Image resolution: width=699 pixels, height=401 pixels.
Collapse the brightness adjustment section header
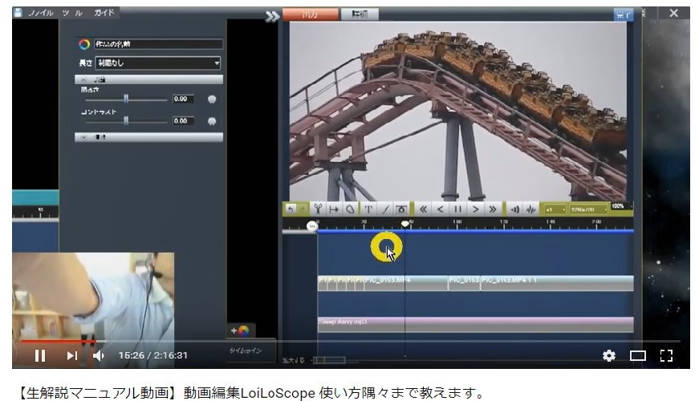click(148, 80)
